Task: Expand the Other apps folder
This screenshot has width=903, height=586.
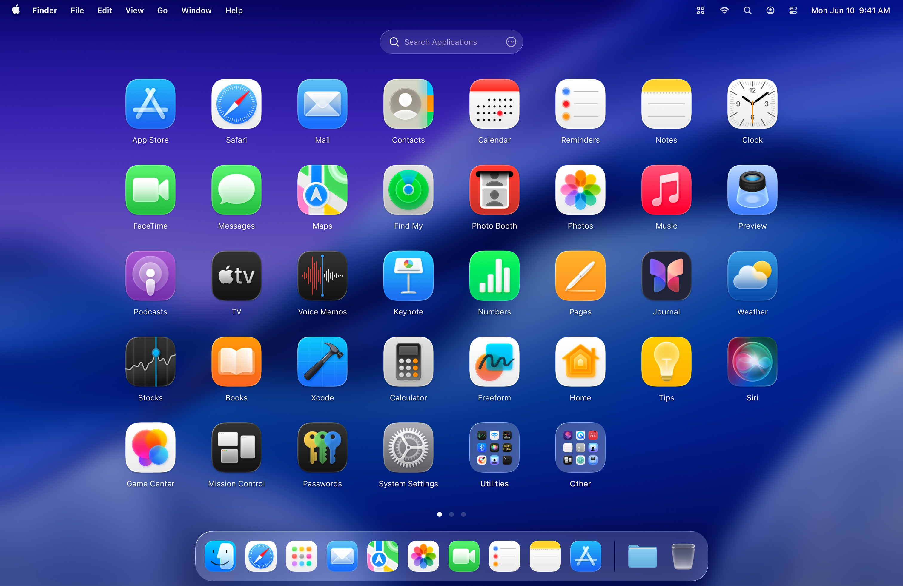Action: (580, 448)
